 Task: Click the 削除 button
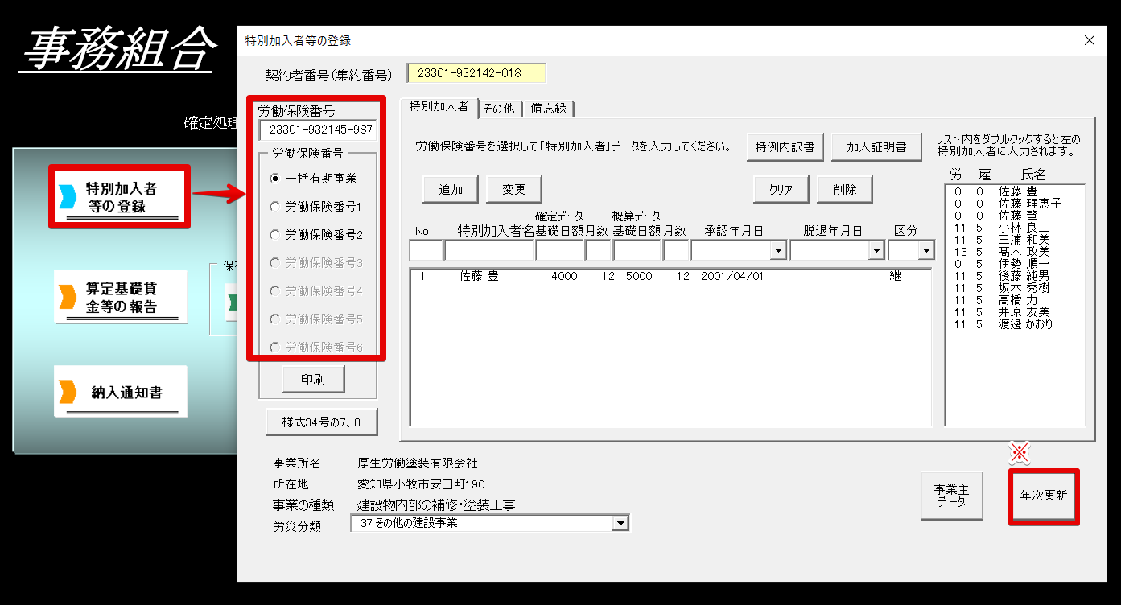(x=845, y=190)
